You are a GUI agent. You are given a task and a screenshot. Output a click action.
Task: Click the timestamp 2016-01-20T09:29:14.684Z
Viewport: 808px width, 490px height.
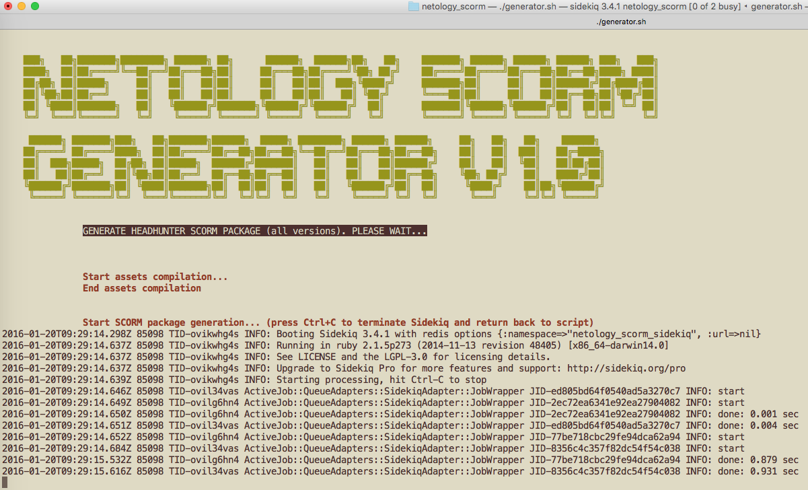click(67, 448)
